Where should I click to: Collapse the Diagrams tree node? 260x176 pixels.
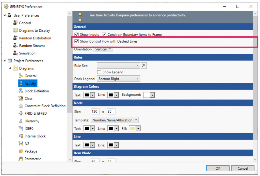click(x=10, y=68)
